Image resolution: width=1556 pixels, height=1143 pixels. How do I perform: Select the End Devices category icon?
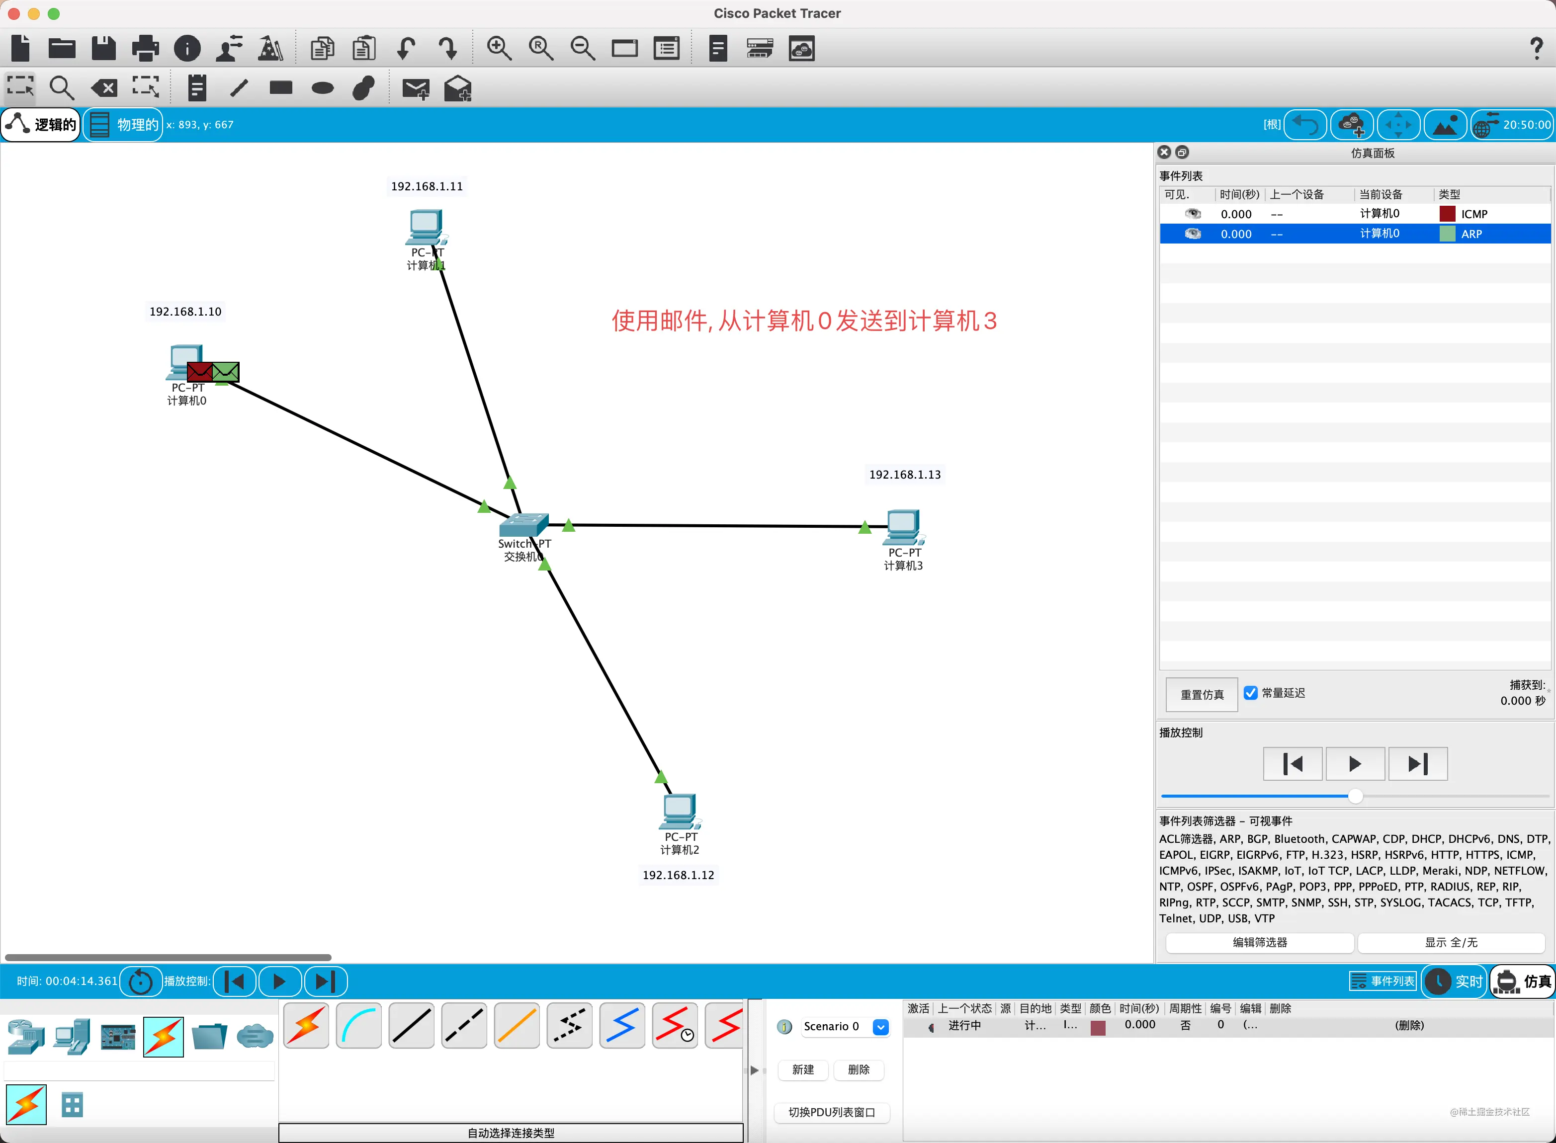click(x=72, y=1037)
